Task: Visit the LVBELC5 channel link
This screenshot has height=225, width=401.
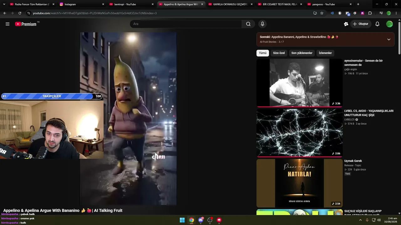Action: (349, 120)
